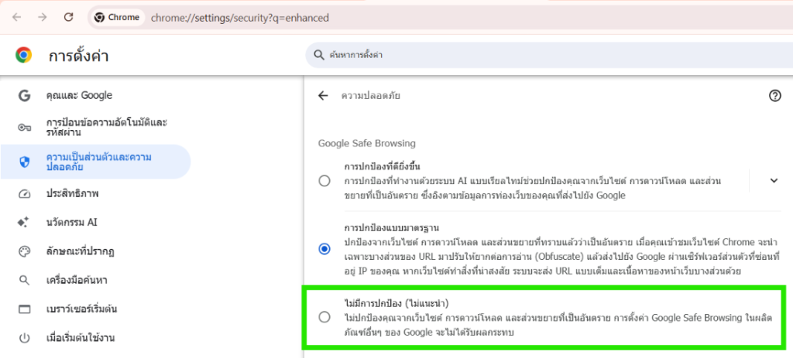This screenshot has width=793, height=358.
Task: Click the Chrome site info chip
Action: (x=118, y=18)
